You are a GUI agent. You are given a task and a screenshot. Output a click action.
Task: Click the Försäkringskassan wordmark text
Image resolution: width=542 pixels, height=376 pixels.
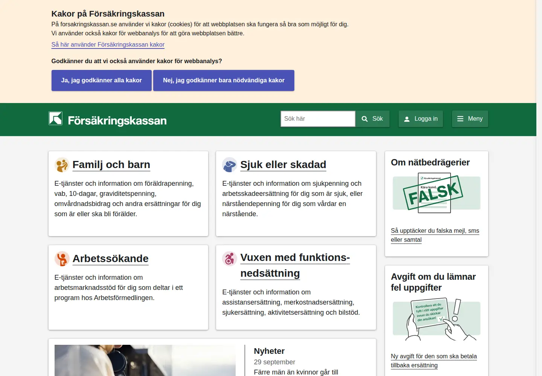pyautogui.click(x=117, y=121)
